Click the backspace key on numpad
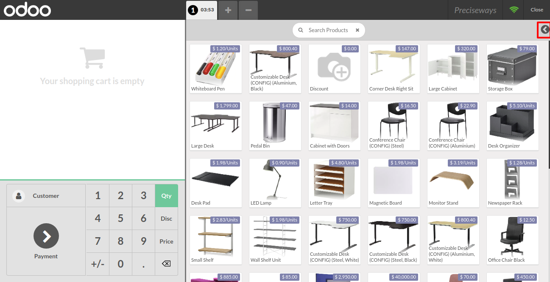Image resolution: width=550 pixels, height=282 pixels. tap(166, 264)
